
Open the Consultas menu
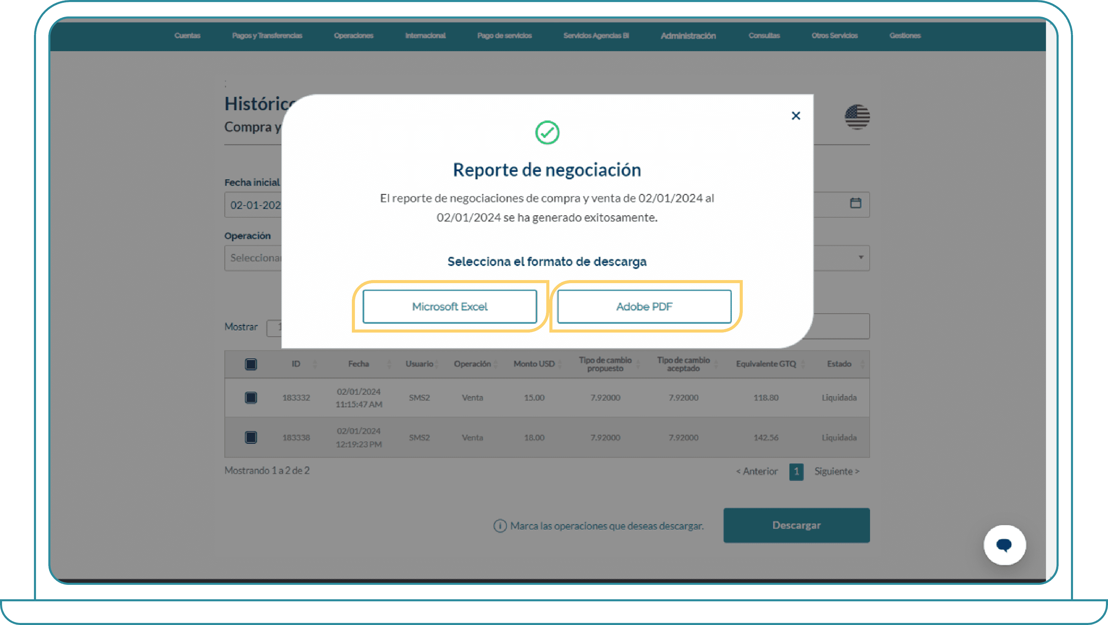click(764, 35)
